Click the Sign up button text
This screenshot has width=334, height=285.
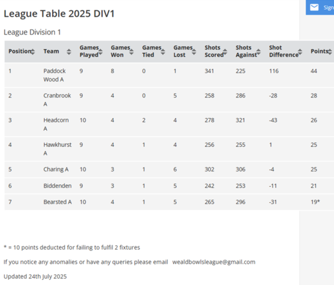(329, 8)
